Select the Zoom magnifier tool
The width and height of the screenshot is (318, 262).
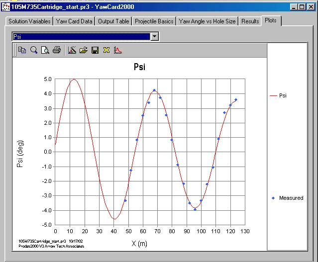[34, 50]
